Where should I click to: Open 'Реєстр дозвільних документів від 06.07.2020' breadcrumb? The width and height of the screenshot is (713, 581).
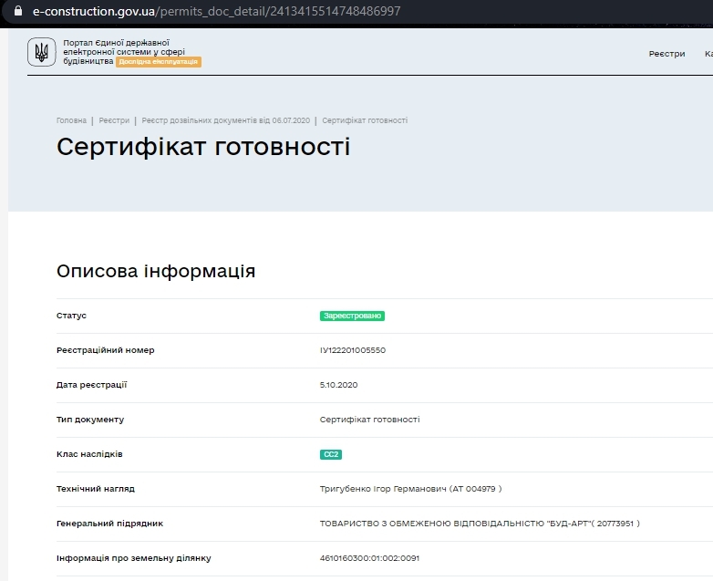[225, 120]
